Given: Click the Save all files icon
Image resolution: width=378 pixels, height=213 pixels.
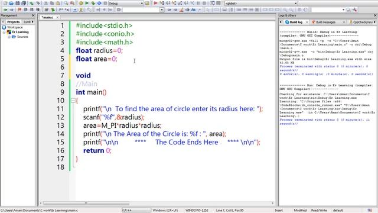Looking at the screenshot, I should click(24, 3).
